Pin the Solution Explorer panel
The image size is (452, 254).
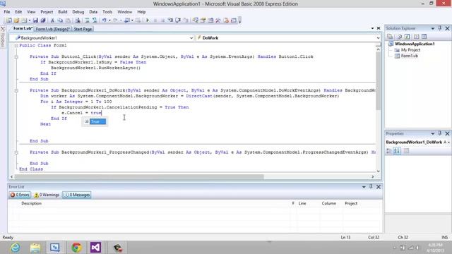pyautogui.click(x=440, y=28)
